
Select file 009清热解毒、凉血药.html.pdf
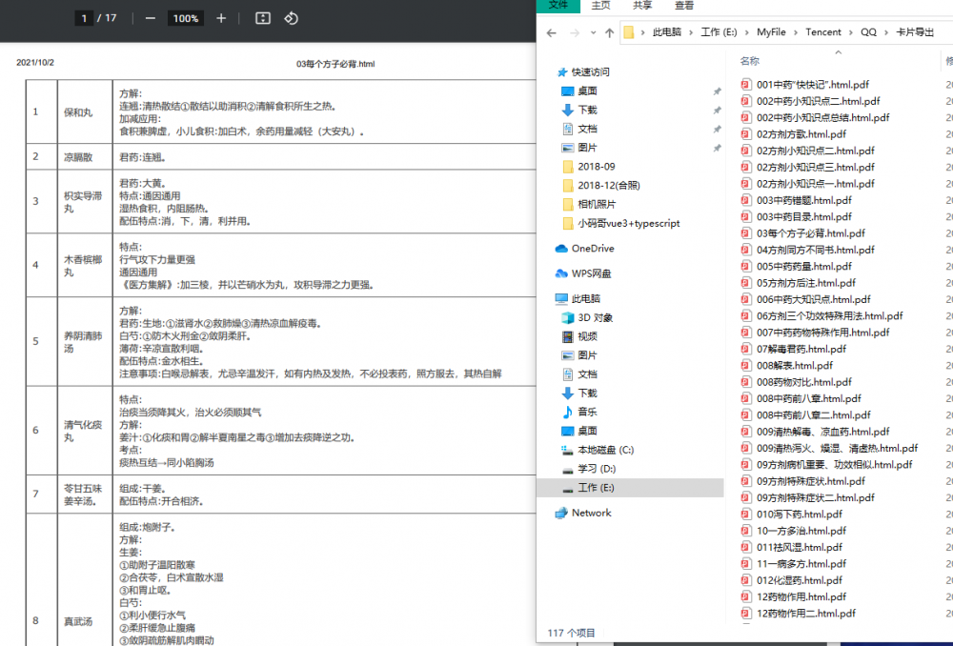(x=823, y=432)
